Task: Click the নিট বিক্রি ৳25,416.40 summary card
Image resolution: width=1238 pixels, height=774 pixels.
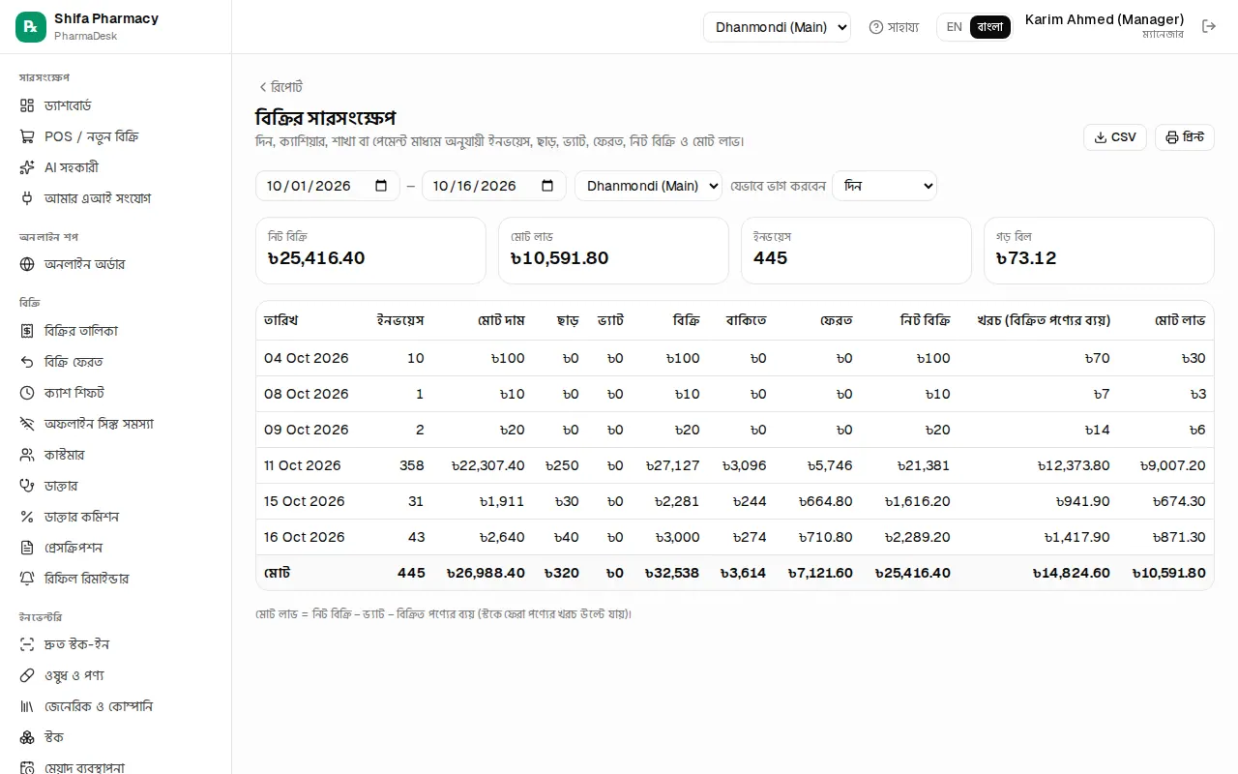Action: [370, 251]
